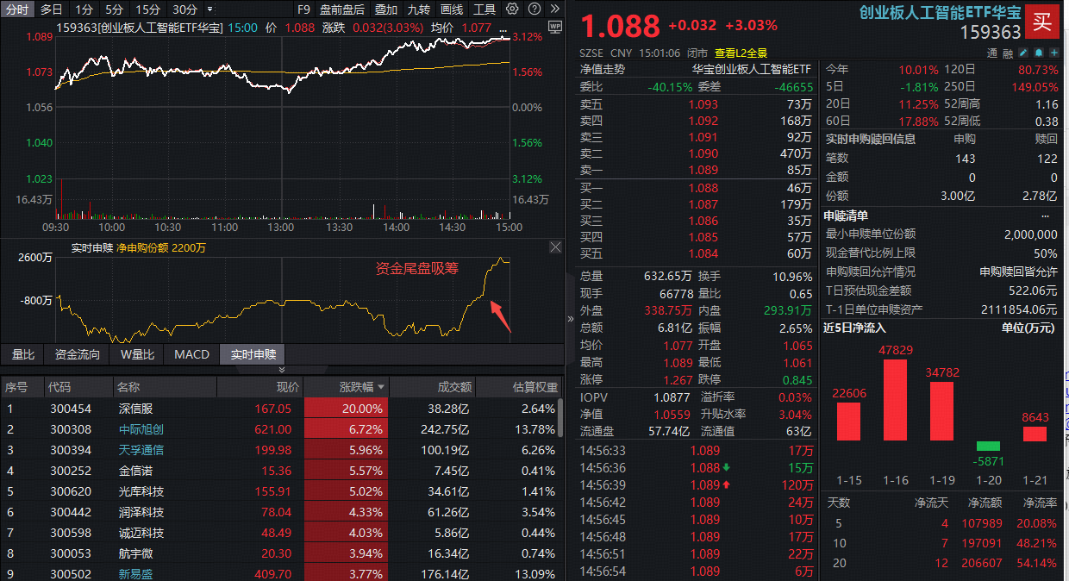Select the 资金流向 indicator tab

[x=78, y=354]
